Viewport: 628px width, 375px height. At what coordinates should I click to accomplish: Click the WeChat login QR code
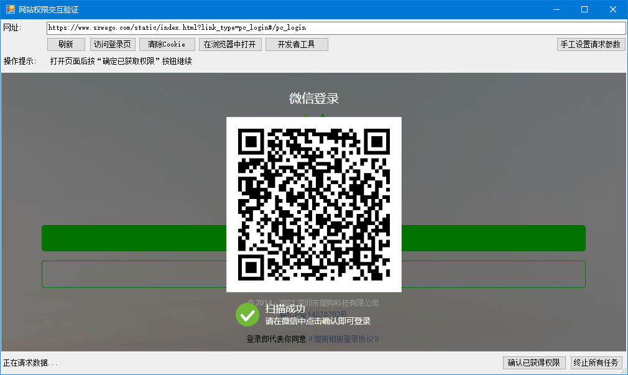(314, 205)
